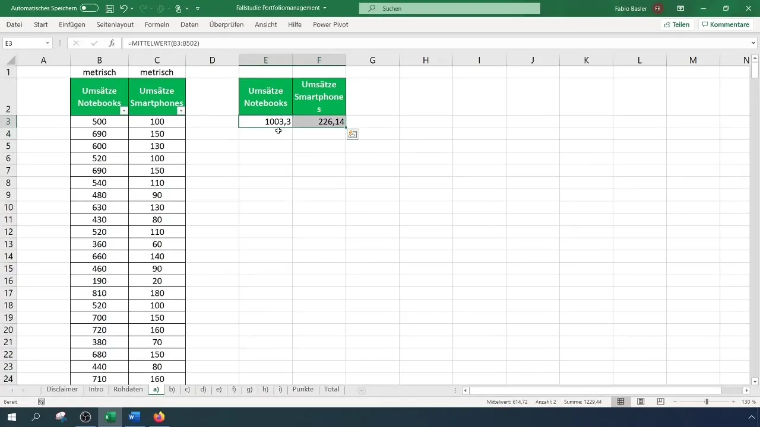Select cell E3 with value 1003,3
The width and height of the screenshot is (760, 427).
tap(265, 122)
